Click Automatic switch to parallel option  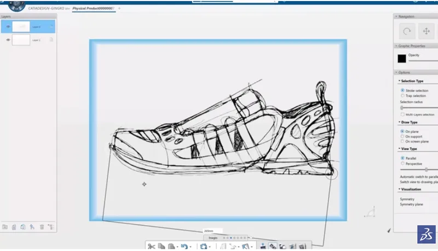tap(419, 177)
